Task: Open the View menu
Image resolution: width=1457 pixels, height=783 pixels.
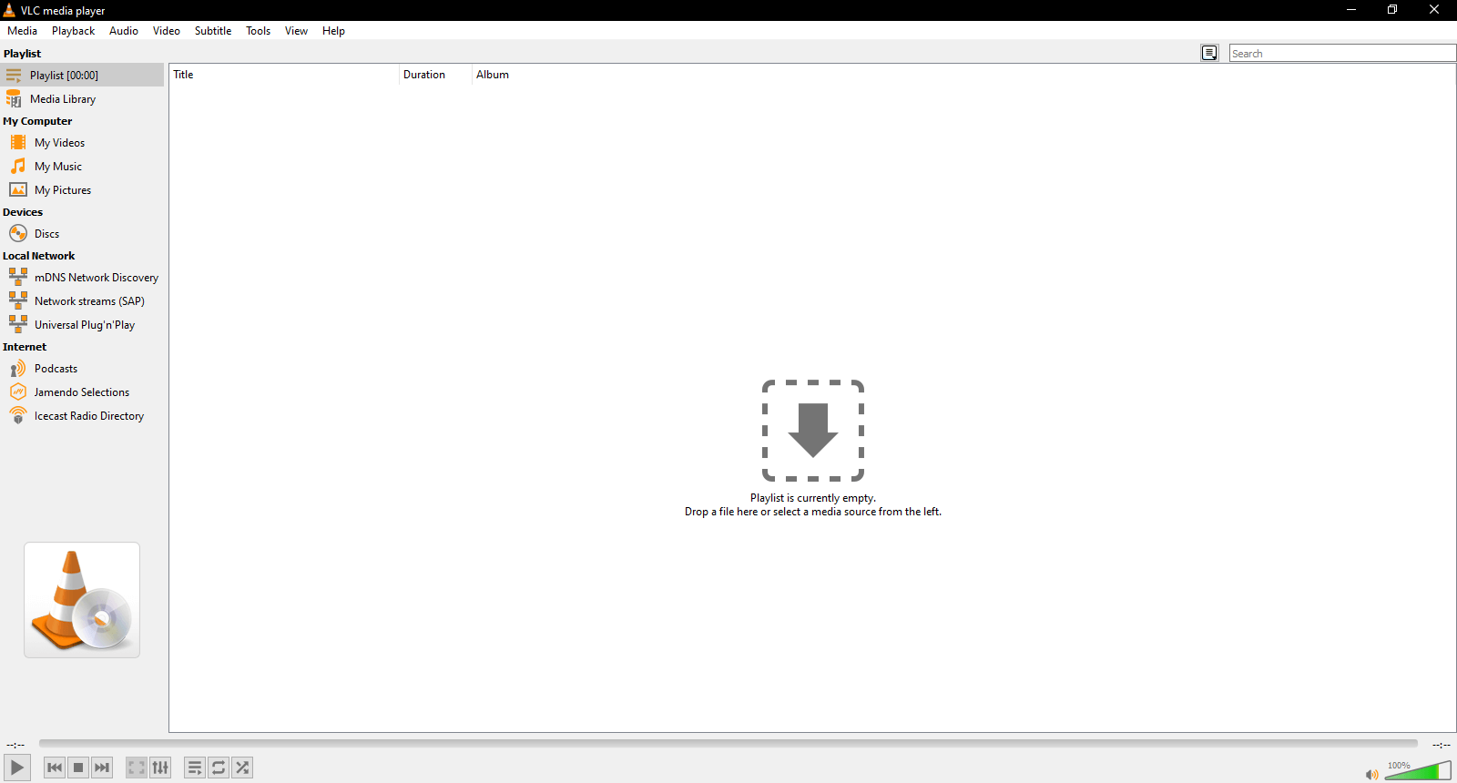Action: click(296, 31)
